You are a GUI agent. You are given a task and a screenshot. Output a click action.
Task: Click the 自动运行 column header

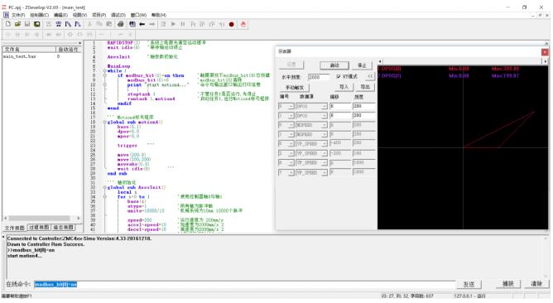(69, 50)
